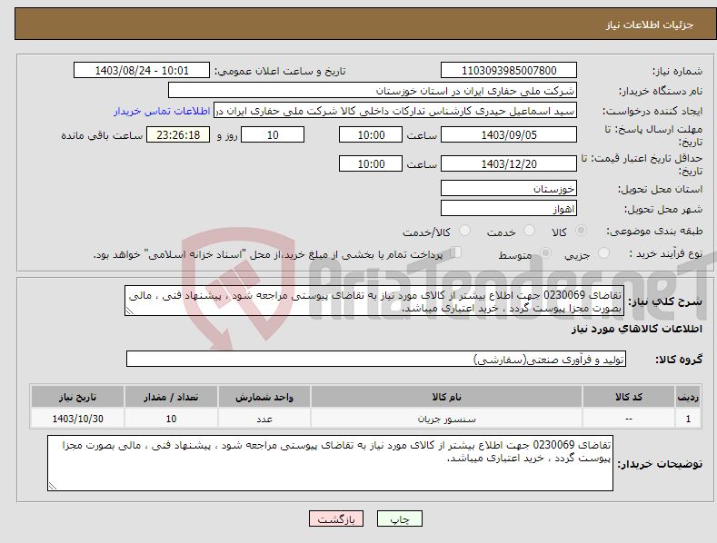Click the واحد شمارش column header

tap(264, 397)
